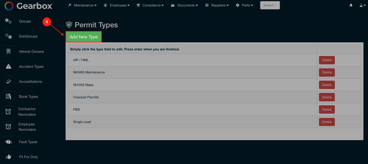Click the Book Types books icon
Screen dimensions: 368x164
(x=9, y=96)
